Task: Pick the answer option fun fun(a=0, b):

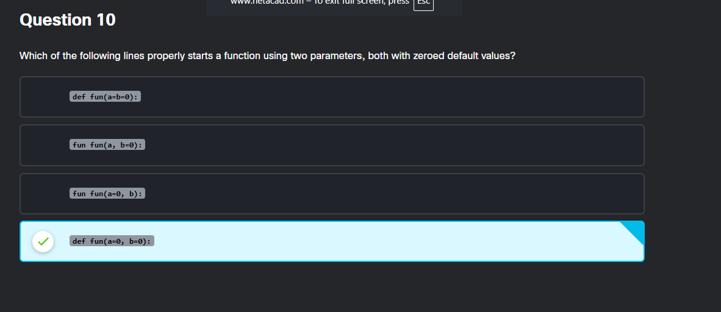Action: click(x=332, y=193)
